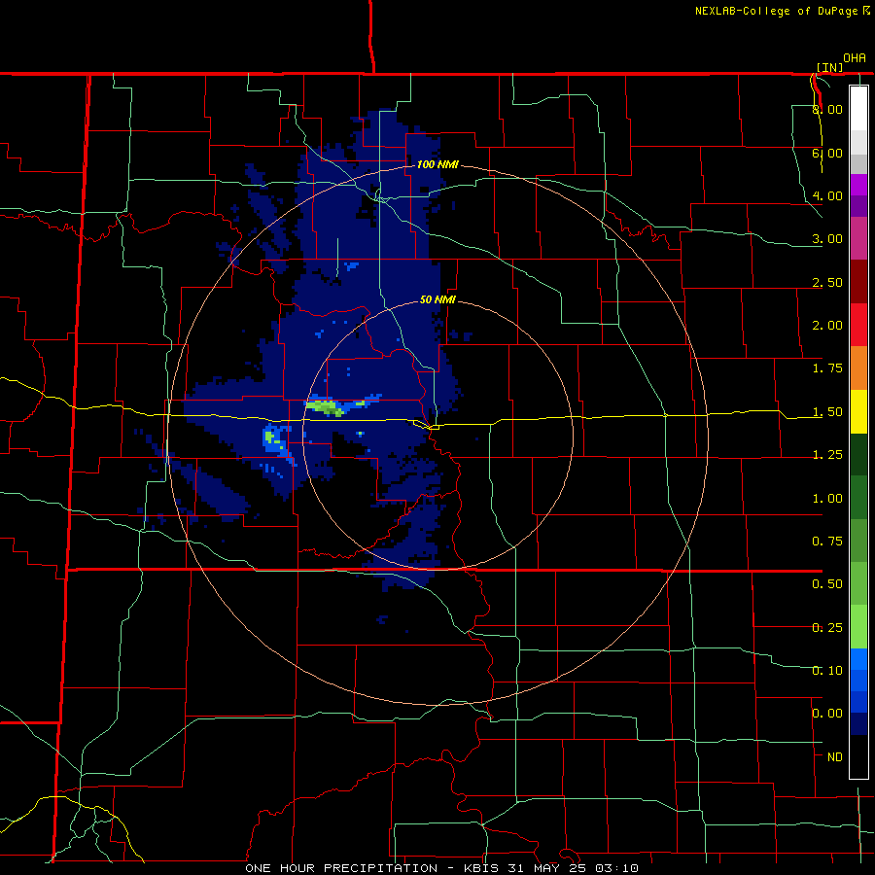Pick the dark red legend swatch below 2.50
This screenshot has height=875, width=875.
pos(858,282)
